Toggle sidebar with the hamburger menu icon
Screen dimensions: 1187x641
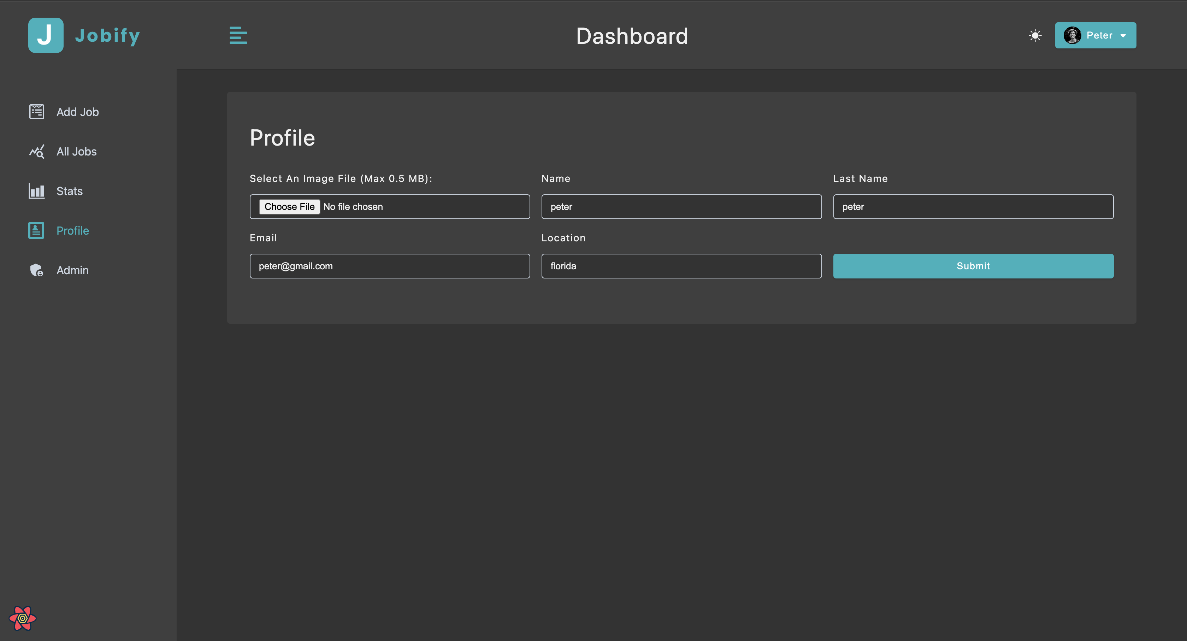(238, 35)
